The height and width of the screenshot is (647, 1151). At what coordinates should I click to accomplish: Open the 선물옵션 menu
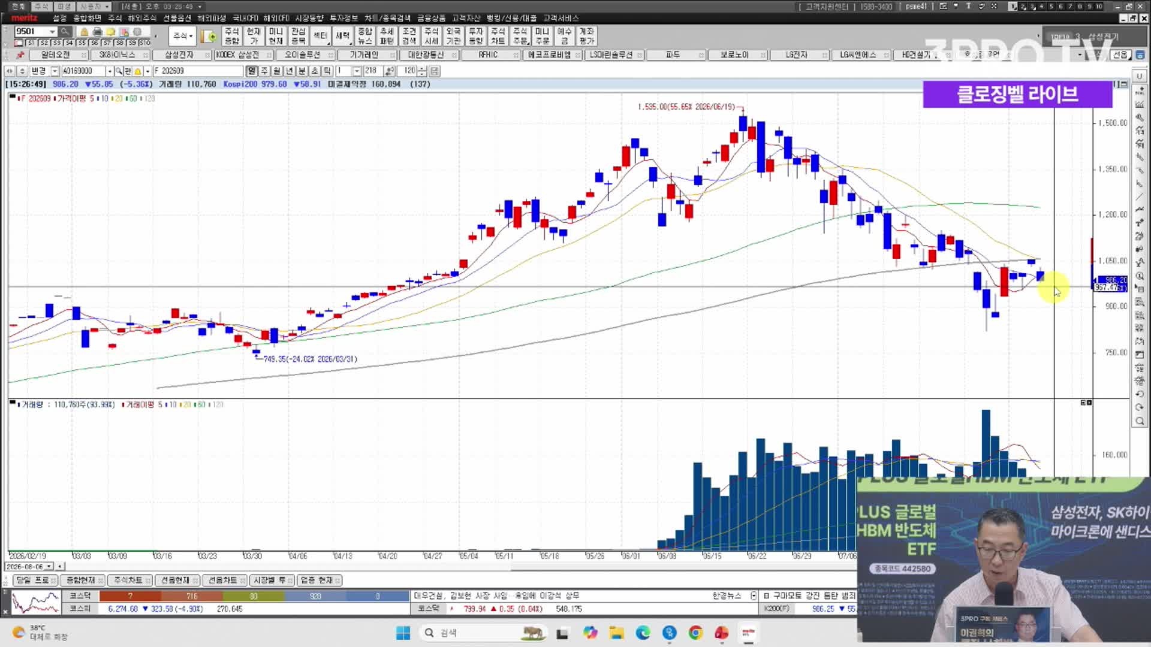tap(177, 18)
